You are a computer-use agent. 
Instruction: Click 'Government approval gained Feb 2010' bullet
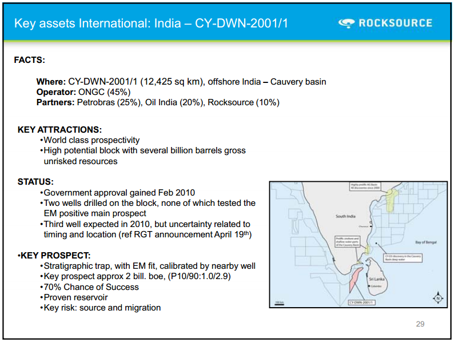(x=118, y=193)
